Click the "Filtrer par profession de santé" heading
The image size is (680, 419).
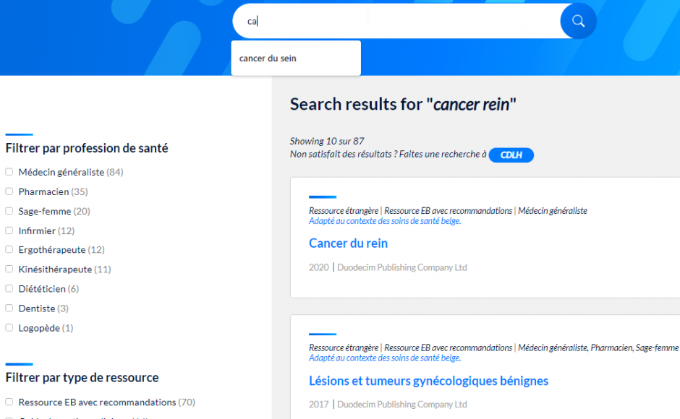pos(87,148)
